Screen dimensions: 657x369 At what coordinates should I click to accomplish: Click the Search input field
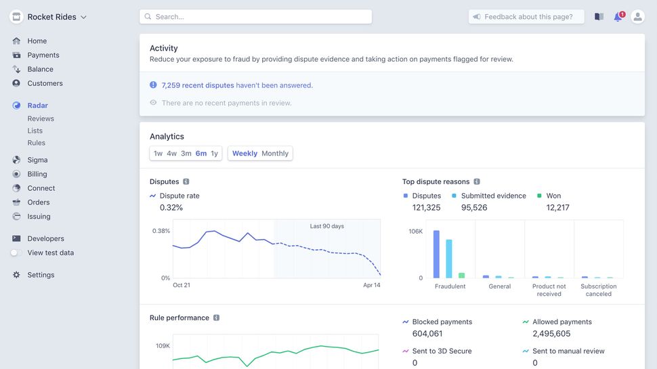[x=256, y=17]
